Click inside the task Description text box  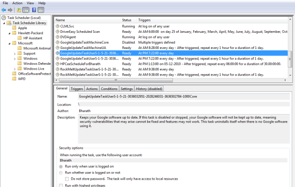point(184,129)
